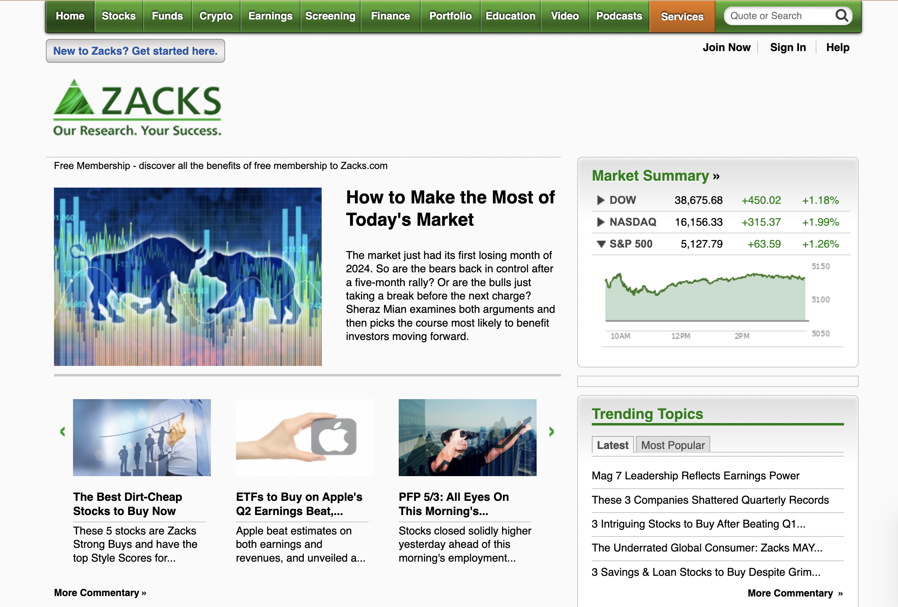Advance carousel with next arrow

click(552, 432)
